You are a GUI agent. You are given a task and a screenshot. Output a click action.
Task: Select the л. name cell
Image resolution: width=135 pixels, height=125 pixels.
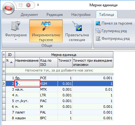(x=27, y=95)
